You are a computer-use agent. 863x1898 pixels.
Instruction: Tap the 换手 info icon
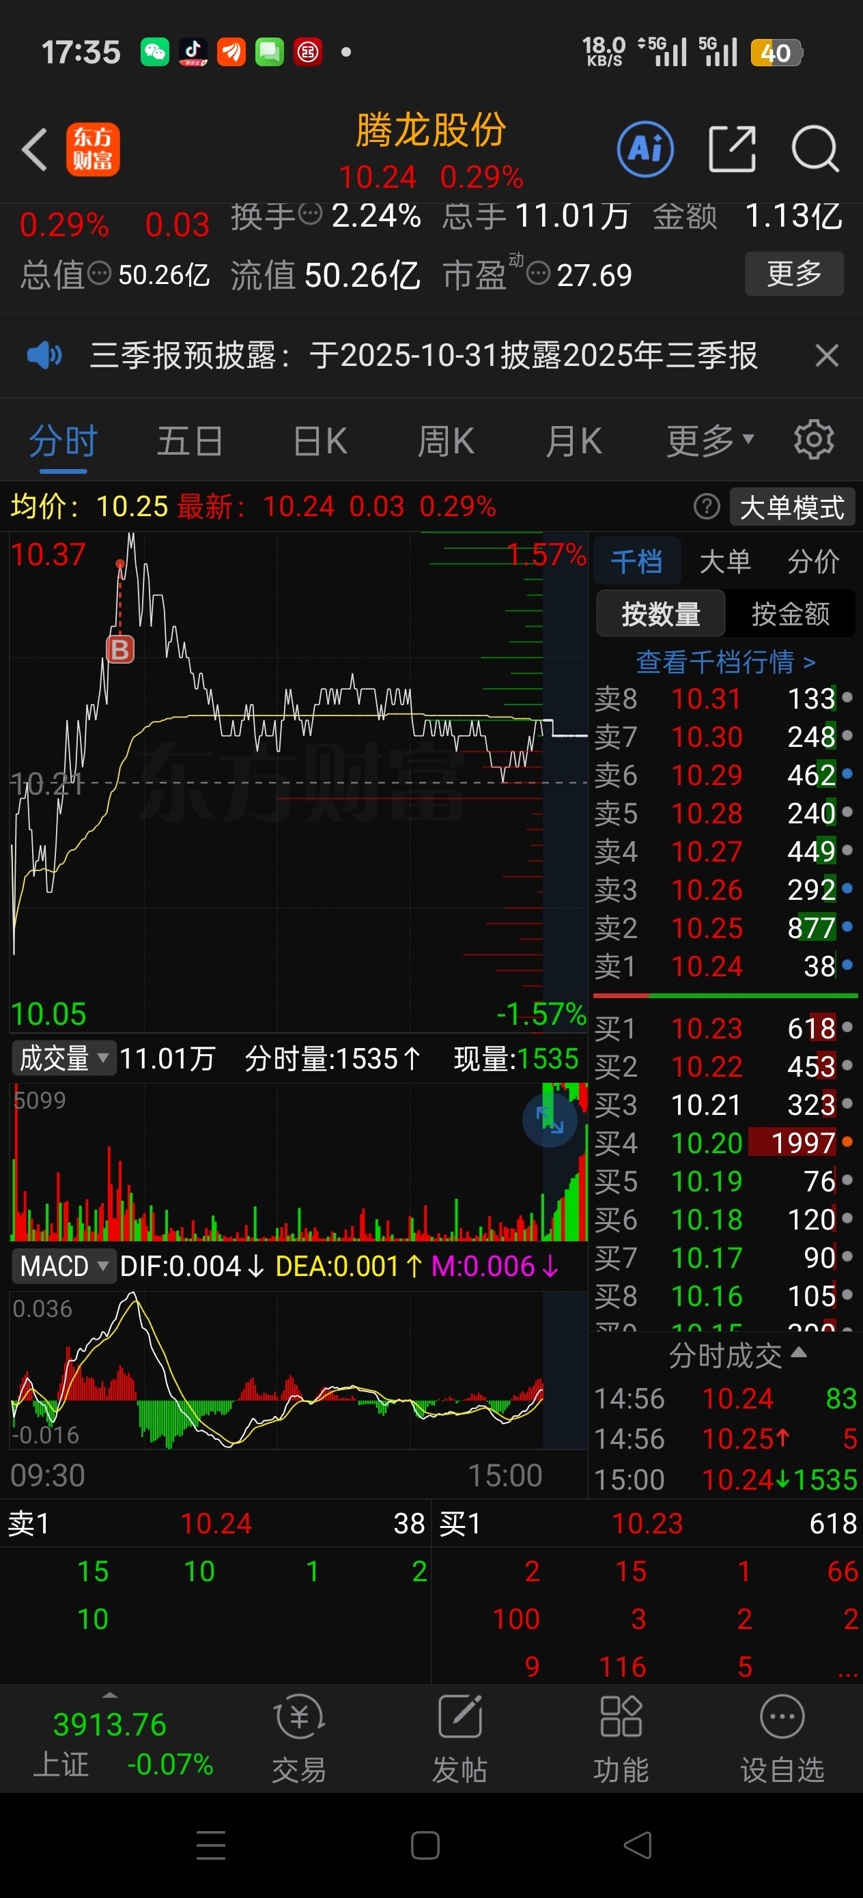coord(310,214)
